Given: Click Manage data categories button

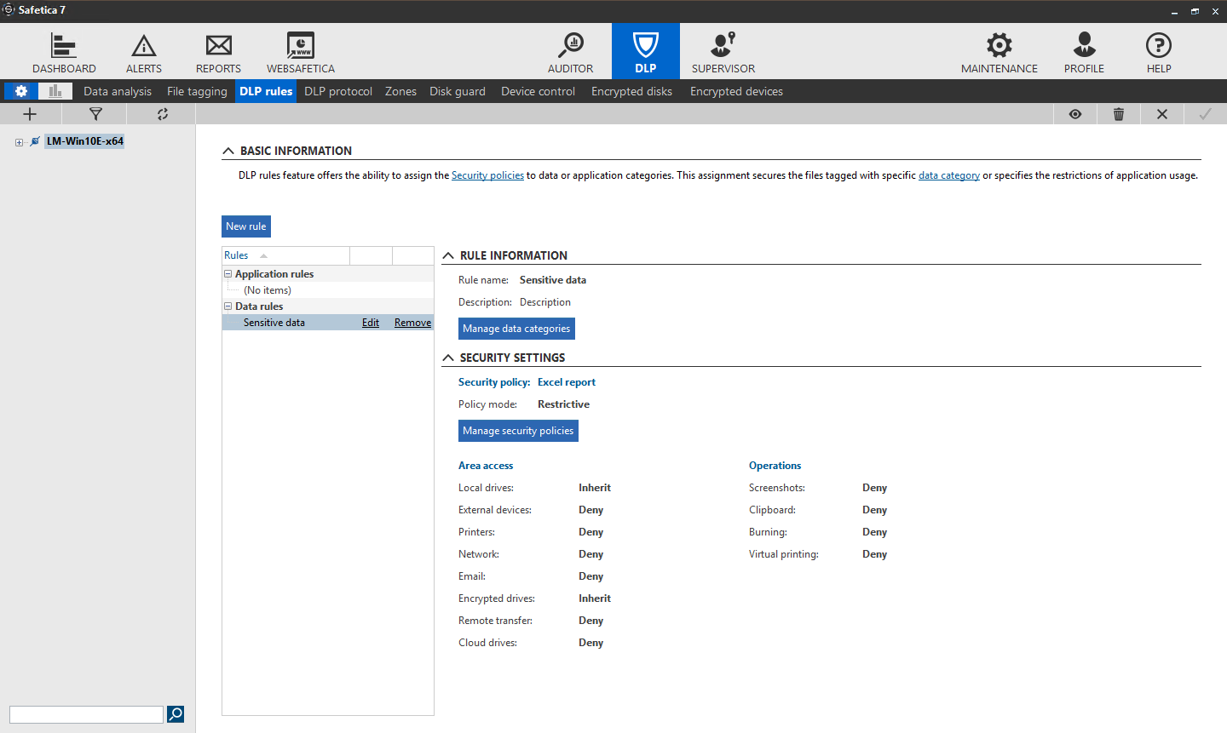Looking at the screenshot, I should click(516, 329).
